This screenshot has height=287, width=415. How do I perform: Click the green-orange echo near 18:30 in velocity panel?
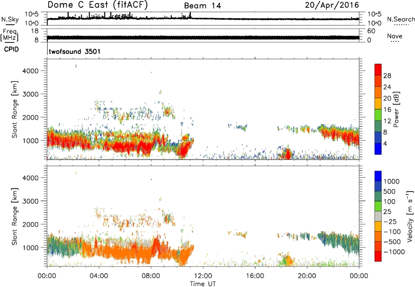pyautogui.click(x=287, y=260)
